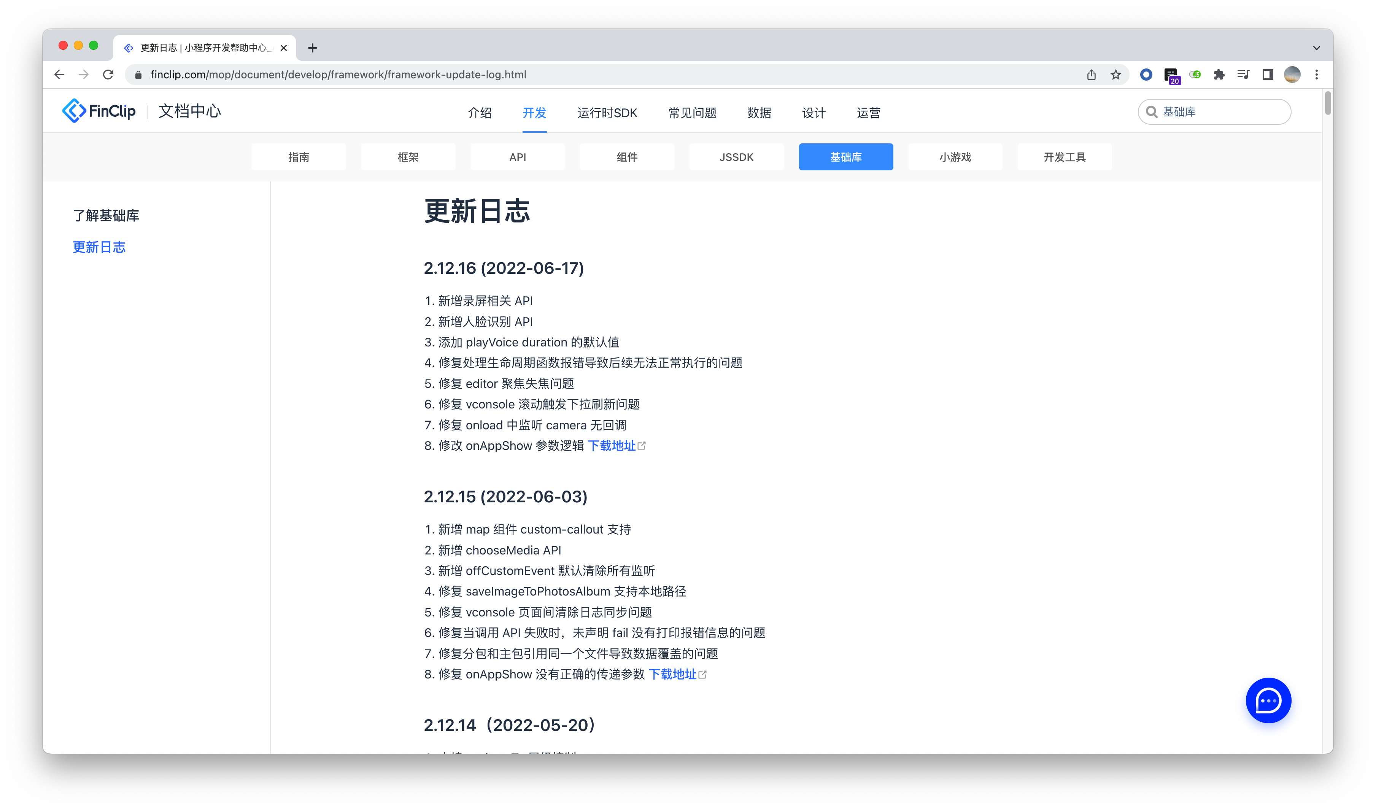This screenshot has height=810, width=1376.
Task: Select the 小游戏 tab
Action: (x=955, y=157)
